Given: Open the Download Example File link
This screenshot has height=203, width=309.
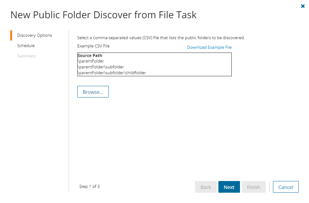Looking at the screenshot, I should (209, 47).
